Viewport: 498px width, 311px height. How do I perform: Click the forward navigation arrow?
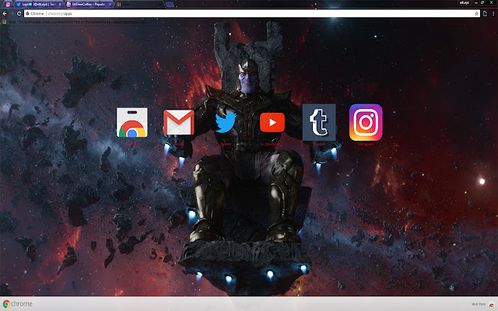pyautogui.click(x=12, y=14)
